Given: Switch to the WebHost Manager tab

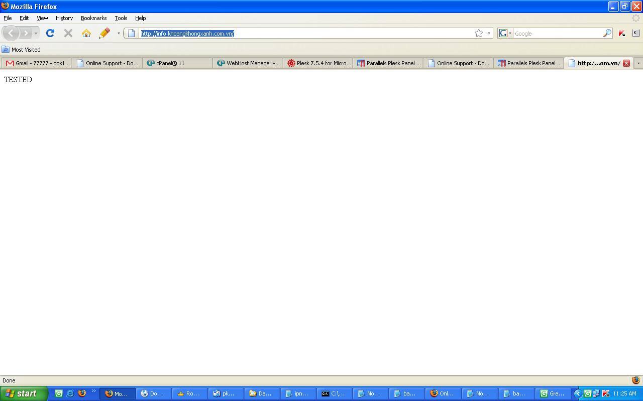Looking at the screenshot, I should (248, 63).
